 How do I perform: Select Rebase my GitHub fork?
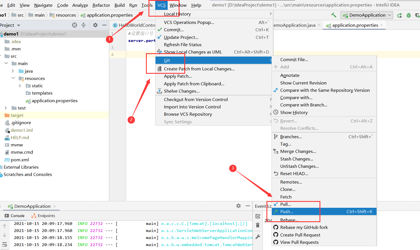(x=324, y=227)
